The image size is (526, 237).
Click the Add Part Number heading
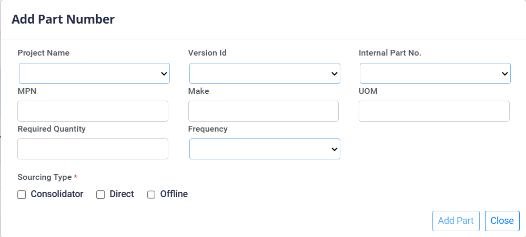pos(63,19)
